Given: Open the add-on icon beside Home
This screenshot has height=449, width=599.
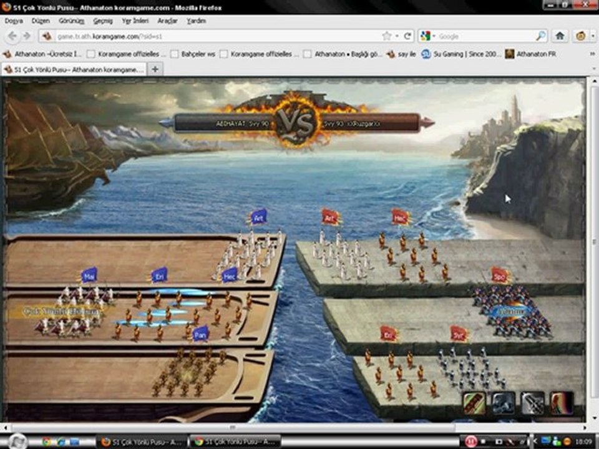Looking at the screenshot, I should pyautogui.click(x=581, y=36).
